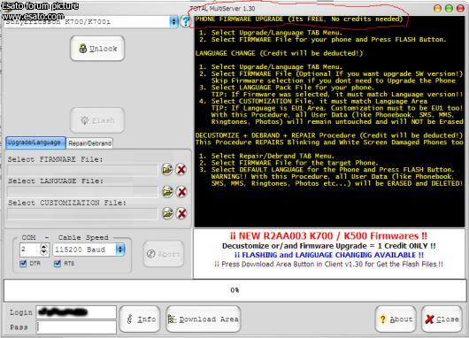Click the Flash button
The height and width of the screenshot is (338, 469).
[x=97, y=120]
